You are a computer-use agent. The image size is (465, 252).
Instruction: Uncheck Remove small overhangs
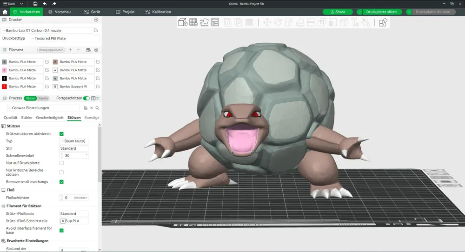click(x=61, y=182)
